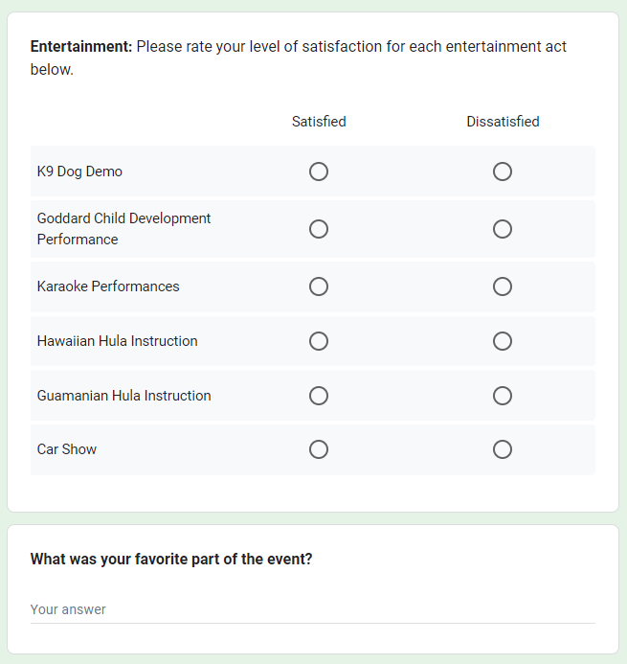
Task: Select Satisfied for Goddard Child Development Performance
Action: point(319,229)
